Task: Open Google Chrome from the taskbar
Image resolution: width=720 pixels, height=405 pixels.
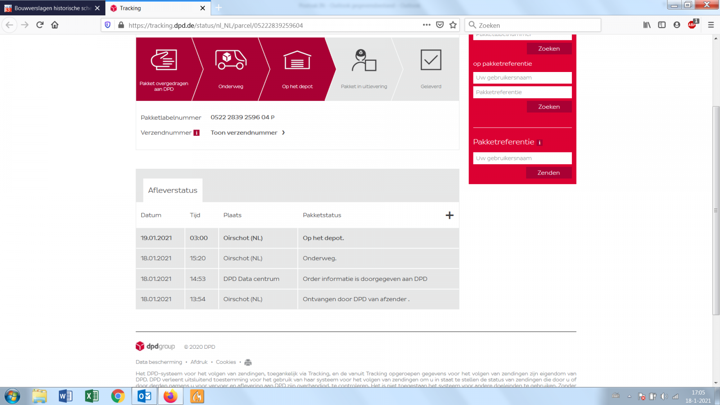Action: (118, 396)
